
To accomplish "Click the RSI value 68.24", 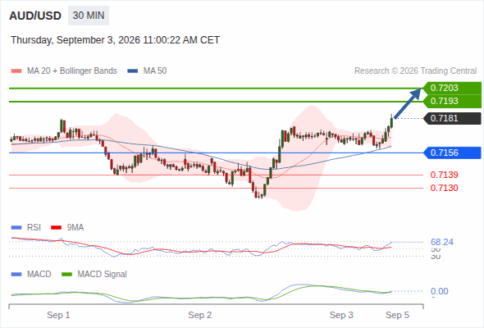I will click(442, 242).
